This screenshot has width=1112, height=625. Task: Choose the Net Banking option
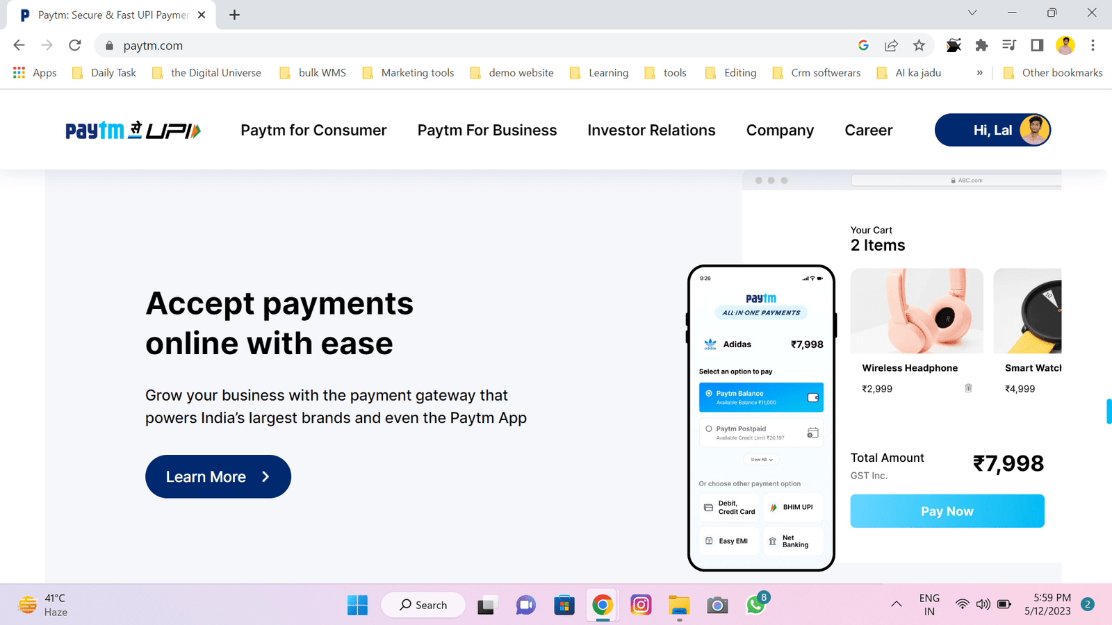793,541
